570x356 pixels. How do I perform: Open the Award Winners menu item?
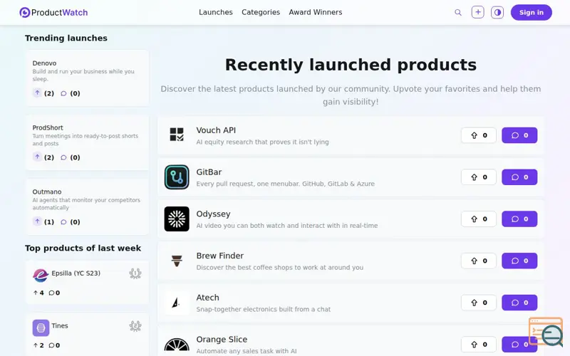tap(316, 12)
